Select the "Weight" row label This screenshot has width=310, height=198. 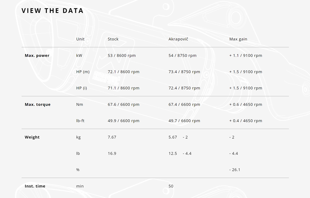point(32,137)
